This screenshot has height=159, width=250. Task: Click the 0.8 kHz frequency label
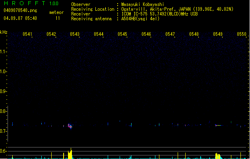tap(3, 111)
